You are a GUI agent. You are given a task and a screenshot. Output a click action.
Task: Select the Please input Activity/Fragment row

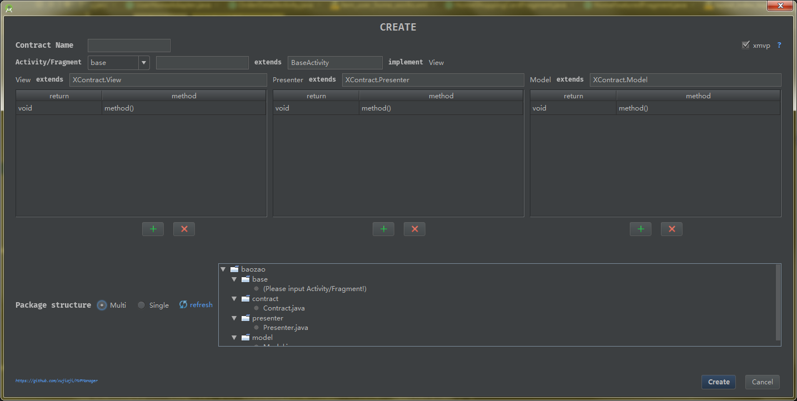[315, 289]
